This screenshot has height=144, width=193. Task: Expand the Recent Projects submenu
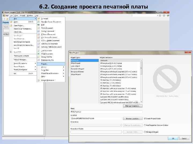(35, 67)
